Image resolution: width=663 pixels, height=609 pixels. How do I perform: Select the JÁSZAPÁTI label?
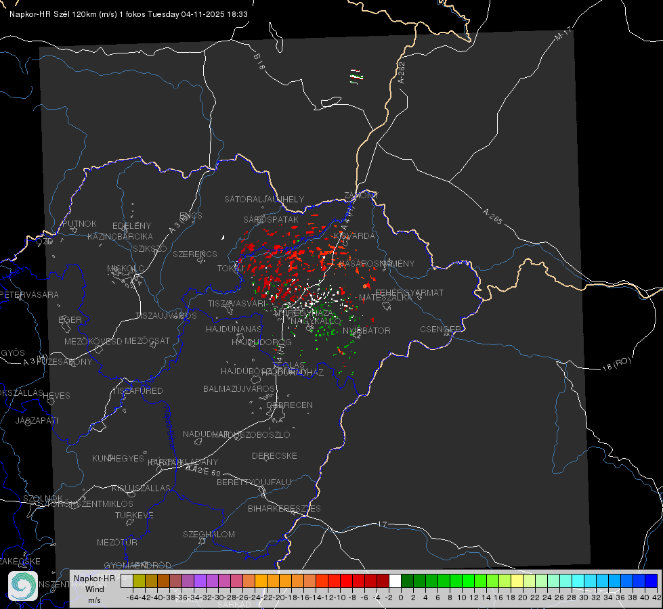click(x=37, y=420)
